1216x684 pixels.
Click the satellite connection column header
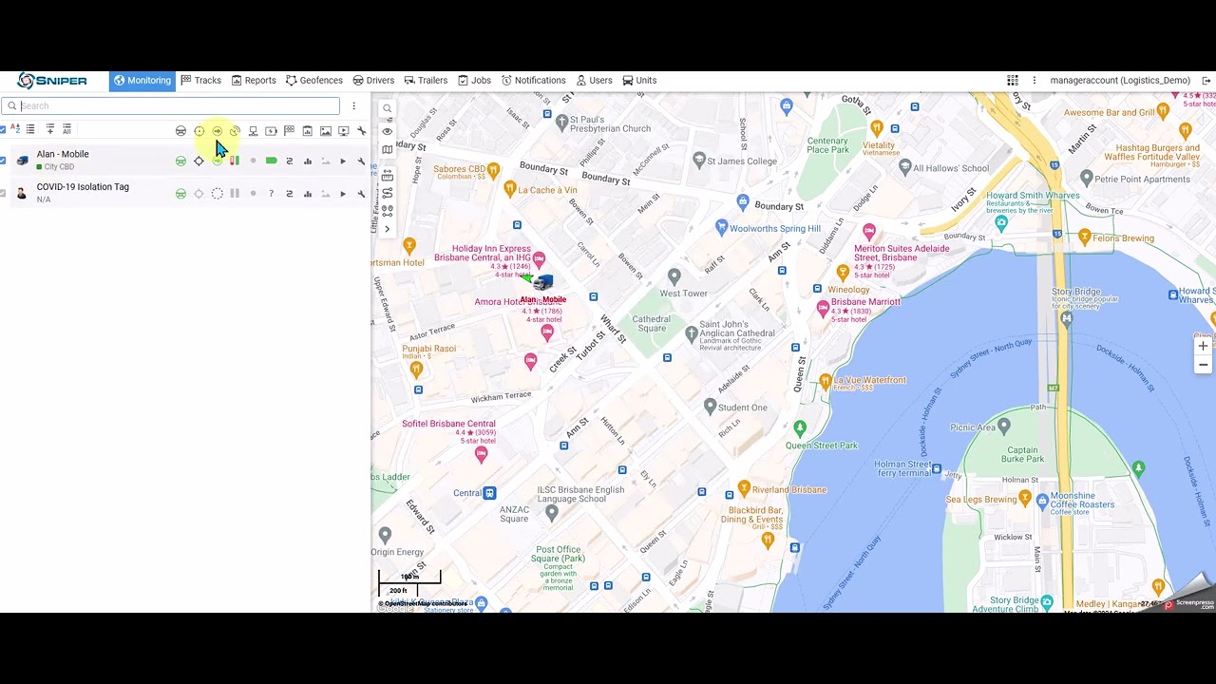pyautogui.click(x=235, y=131)
